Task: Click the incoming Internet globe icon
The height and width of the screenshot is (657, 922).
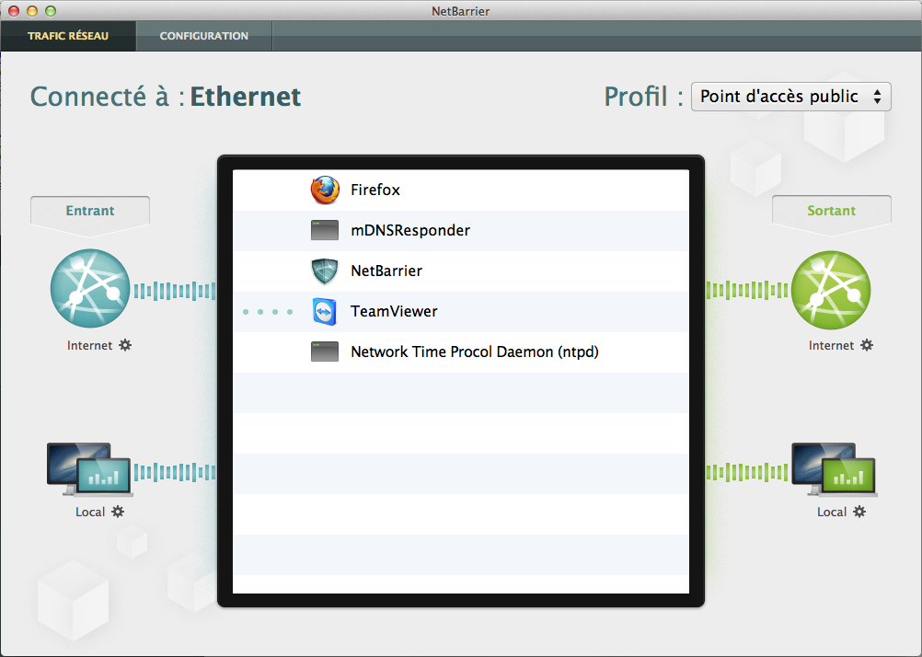Action: click(x=89, y=289)
